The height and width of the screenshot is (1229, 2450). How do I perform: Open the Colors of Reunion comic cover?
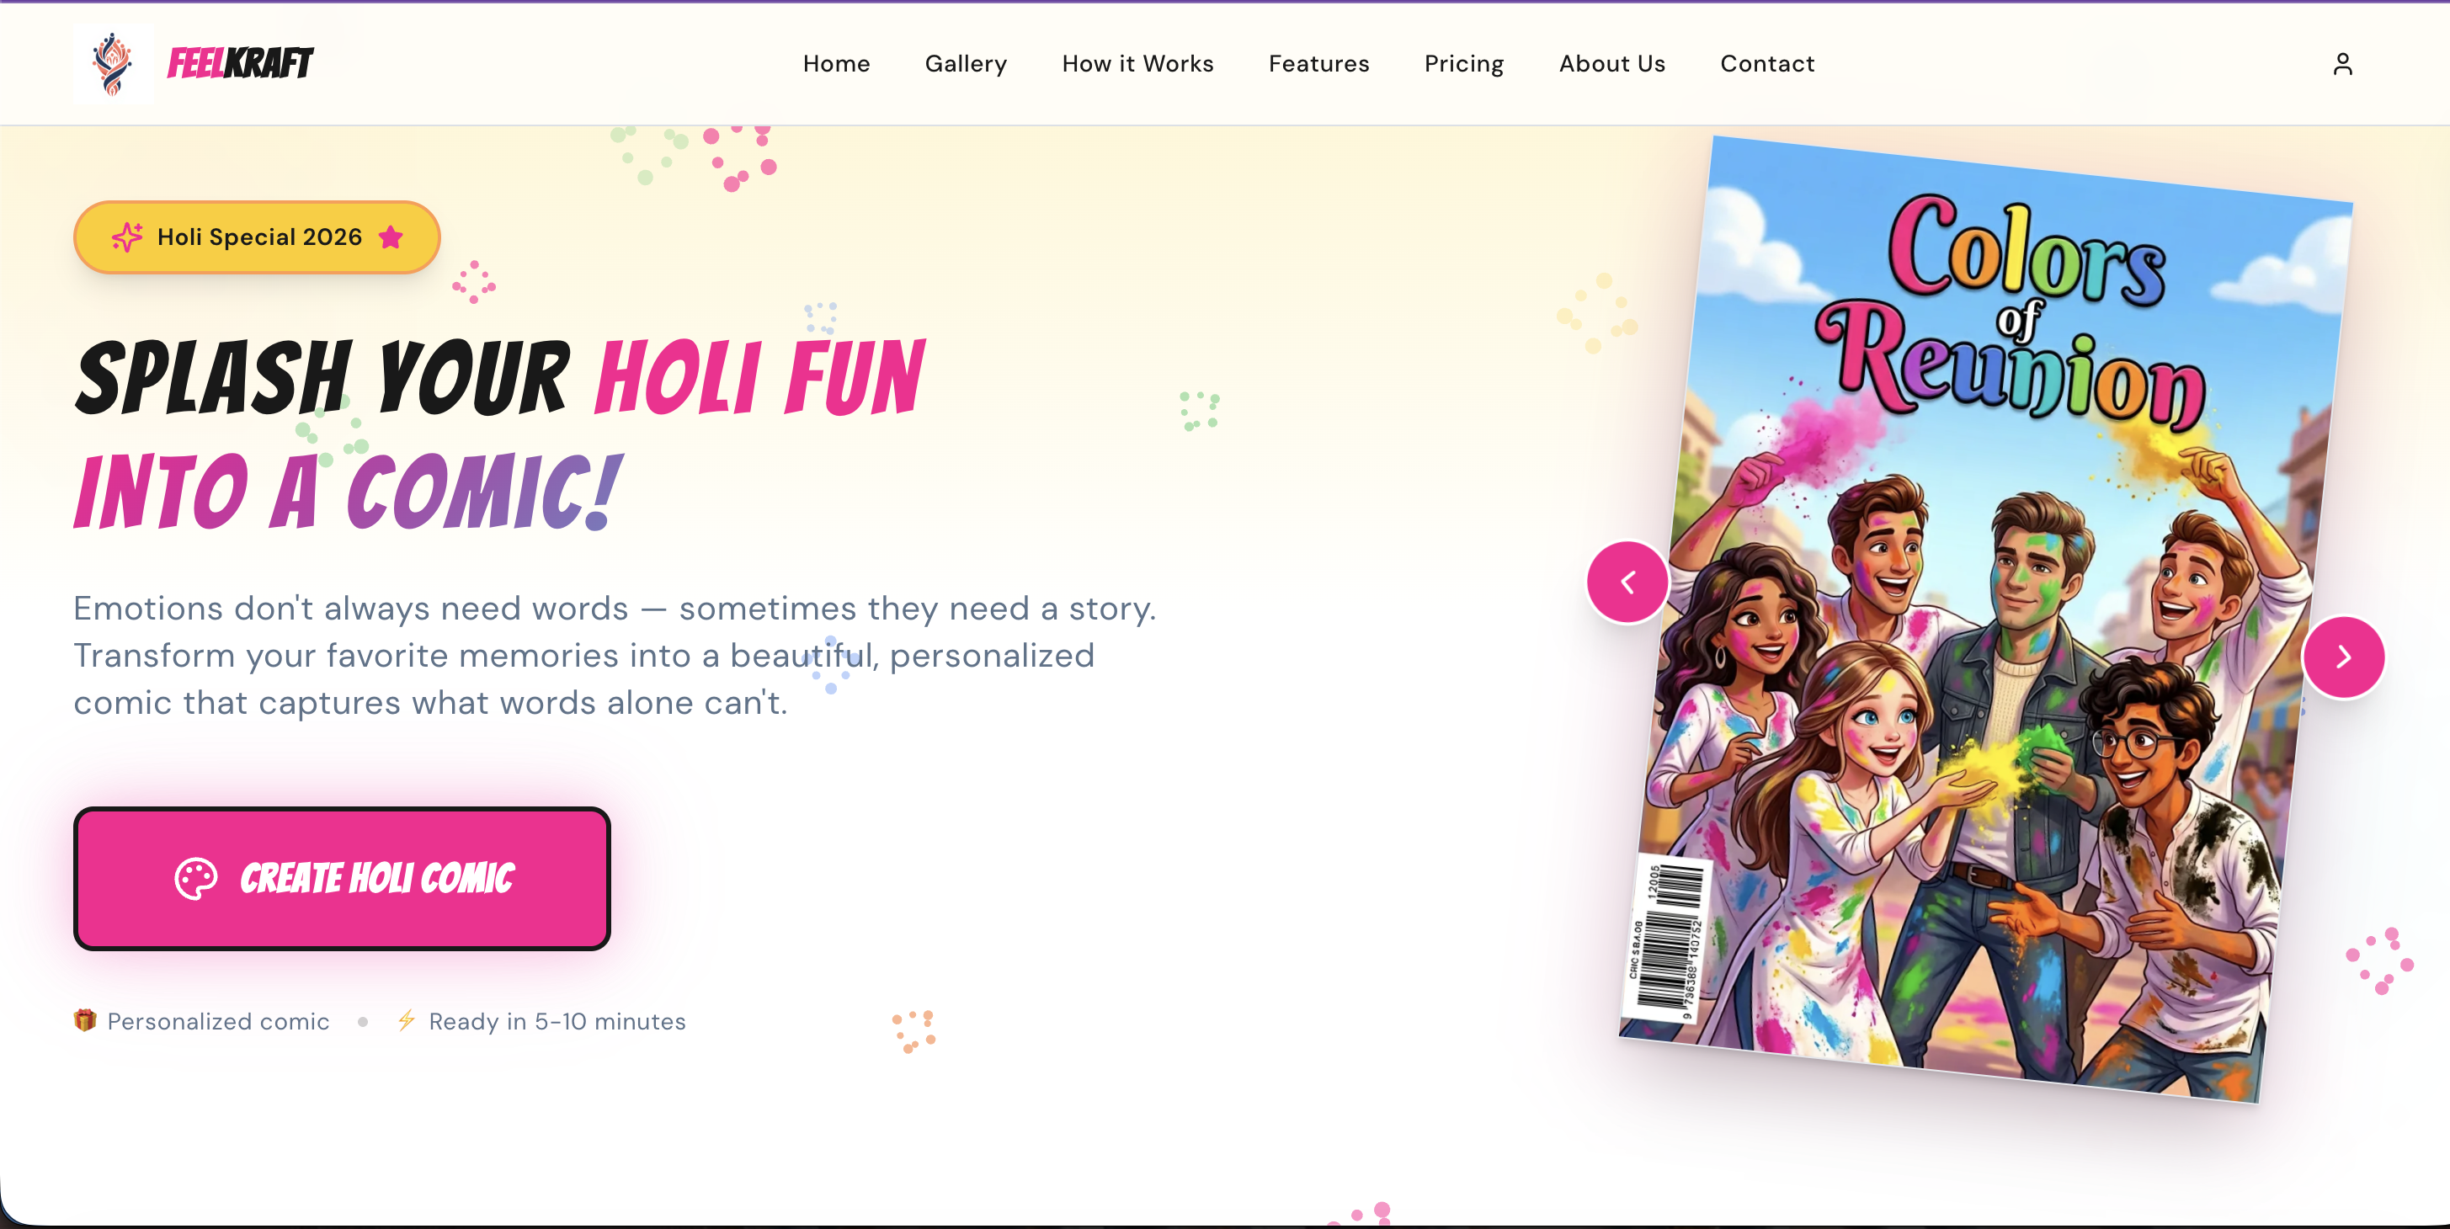[1986, 619]
